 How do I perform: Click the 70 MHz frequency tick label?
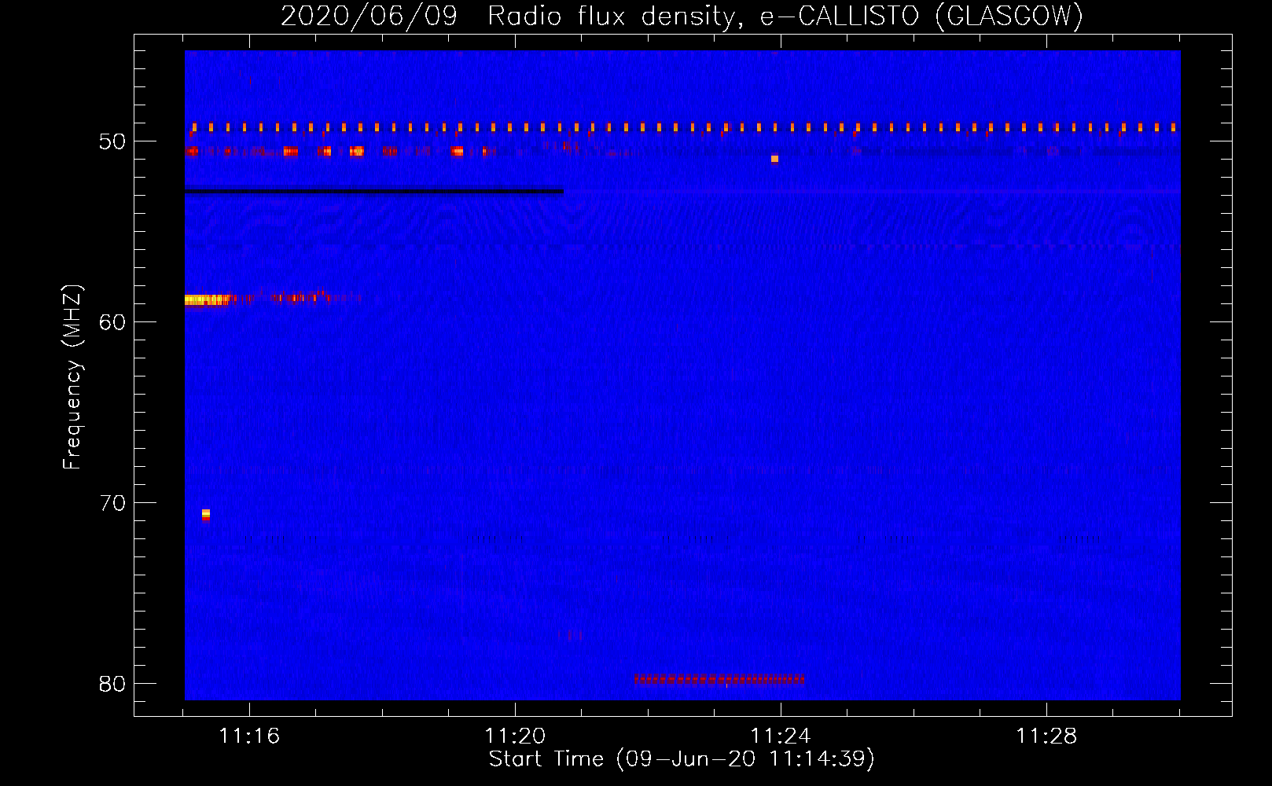(112, 503)
